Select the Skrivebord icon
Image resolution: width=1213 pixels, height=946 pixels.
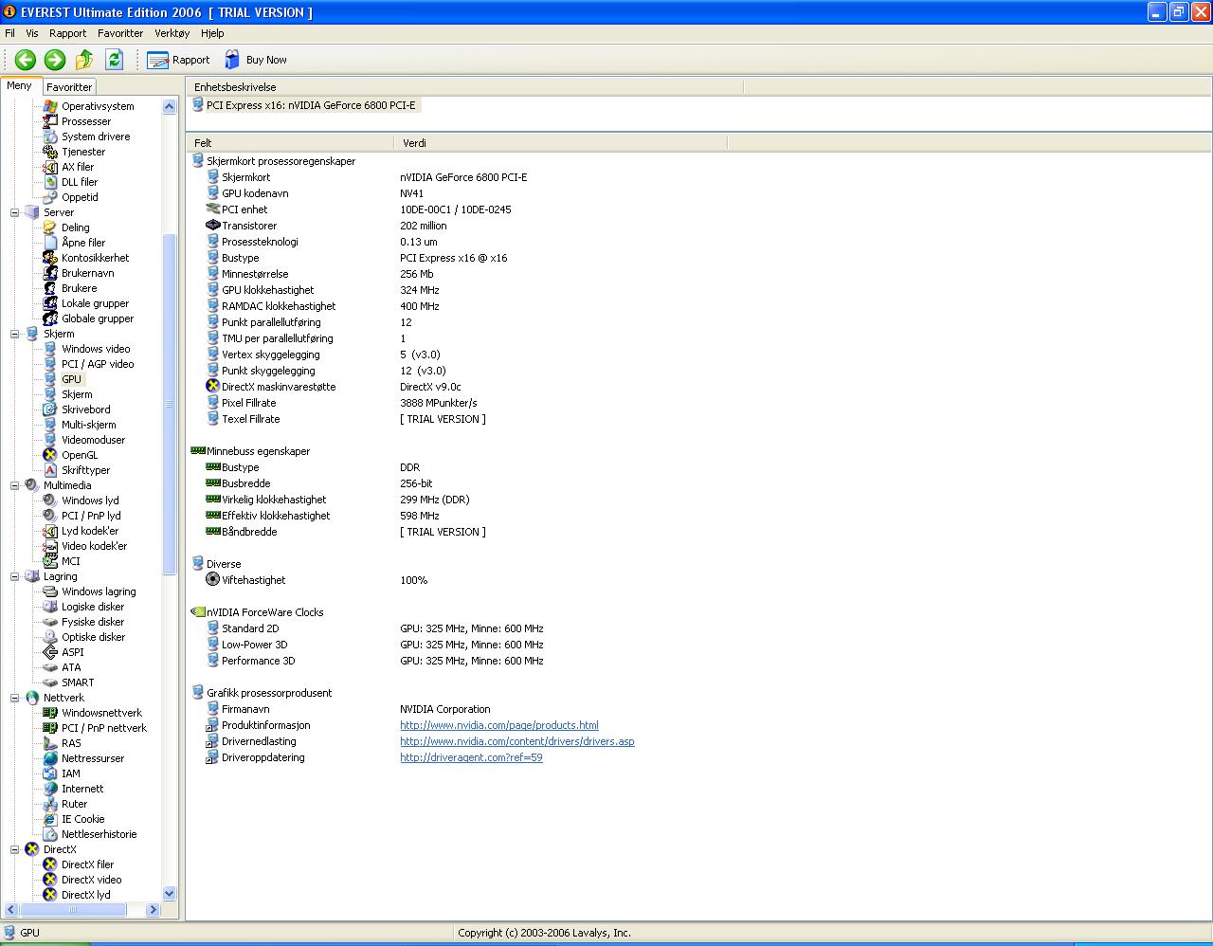coord(50,409)
